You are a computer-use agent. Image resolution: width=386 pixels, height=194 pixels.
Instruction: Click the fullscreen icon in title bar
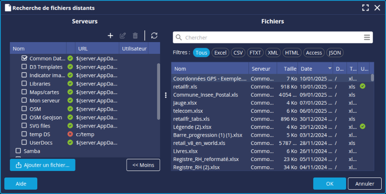[x=365, y=8]
